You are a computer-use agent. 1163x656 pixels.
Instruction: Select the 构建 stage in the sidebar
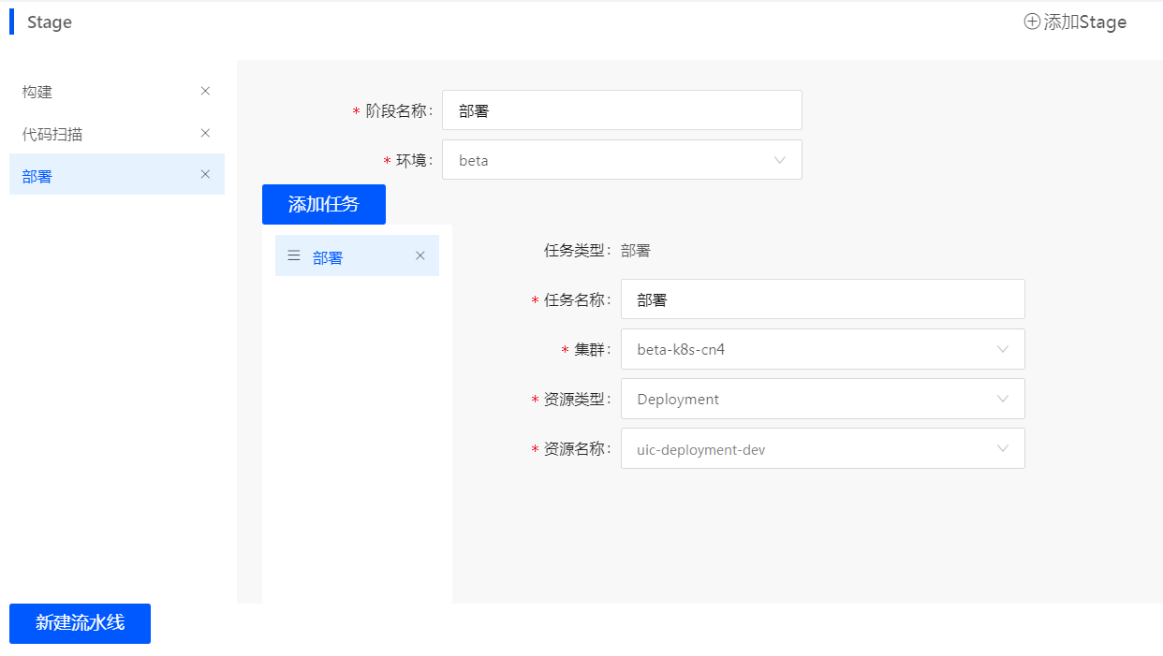36,91
